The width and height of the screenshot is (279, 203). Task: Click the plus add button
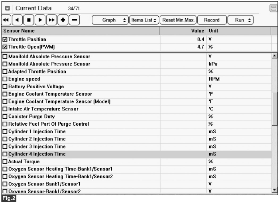point(63,20)
